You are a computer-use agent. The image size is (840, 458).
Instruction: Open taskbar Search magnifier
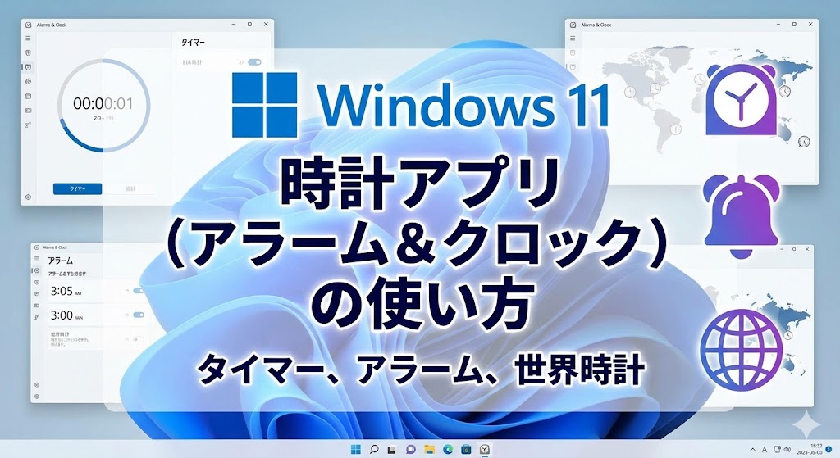click(374, 449)
